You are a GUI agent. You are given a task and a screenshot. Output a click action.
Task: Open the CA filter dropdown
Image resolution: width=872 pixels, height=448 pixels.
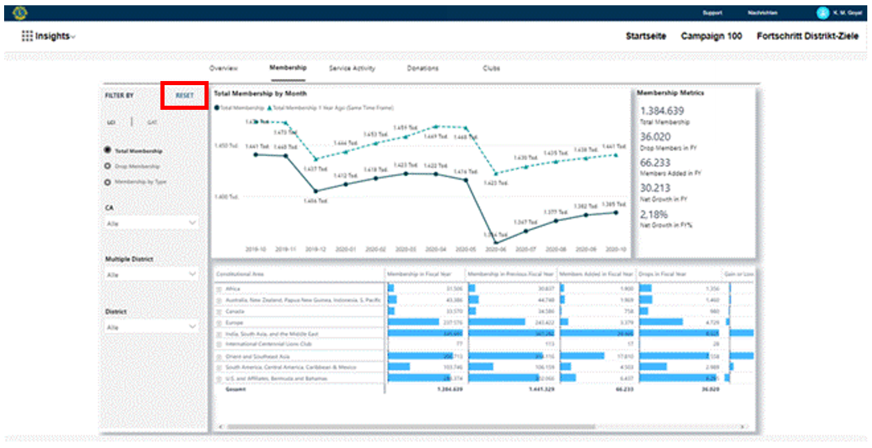click(152, 224)
